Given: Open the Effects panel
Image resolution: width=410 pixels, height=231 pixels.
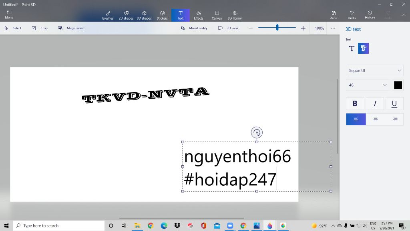Looking at the screenshot, I should click(199, 15).
